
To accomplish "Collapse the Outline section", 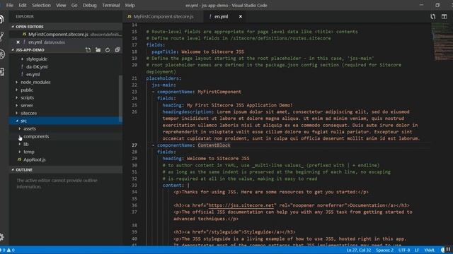I will click(x=66, y=170).
